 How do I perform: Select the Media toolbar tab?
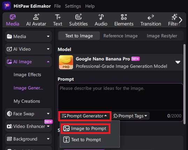click(x=13, y=20)
